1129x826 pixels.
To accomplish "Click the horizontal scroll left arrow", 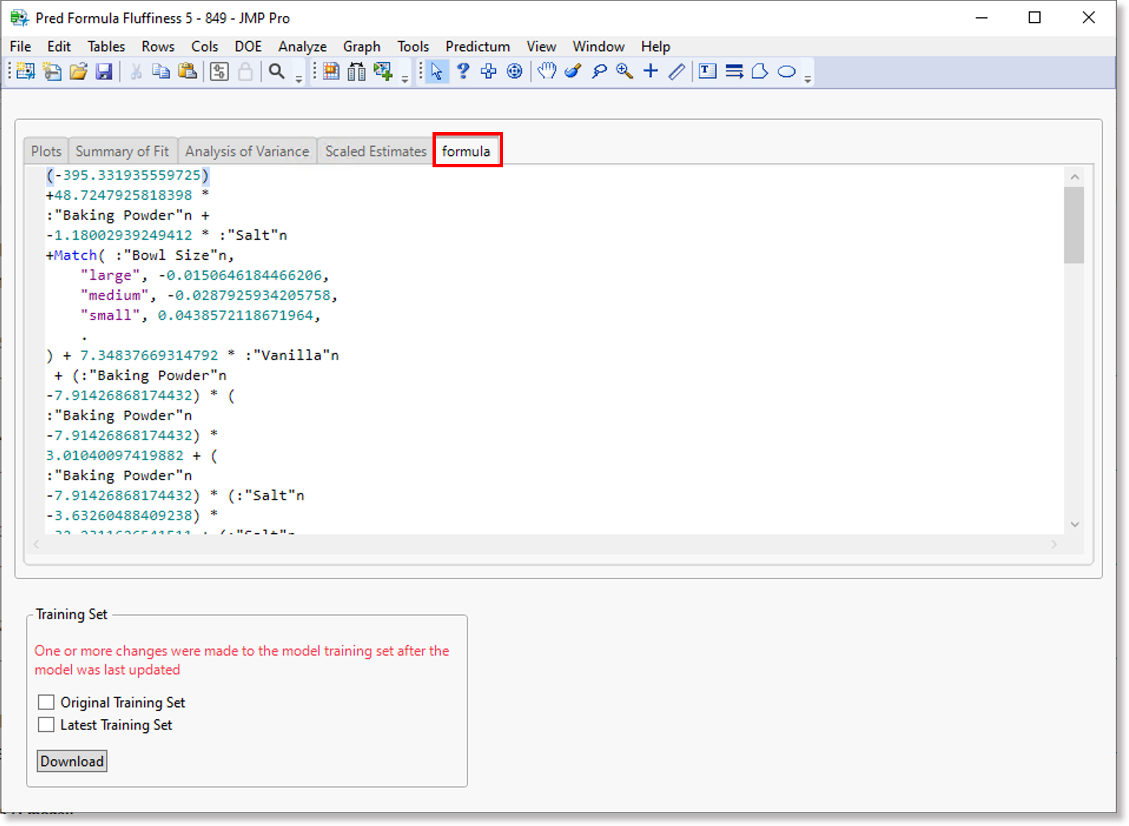I will coord(37,544).
